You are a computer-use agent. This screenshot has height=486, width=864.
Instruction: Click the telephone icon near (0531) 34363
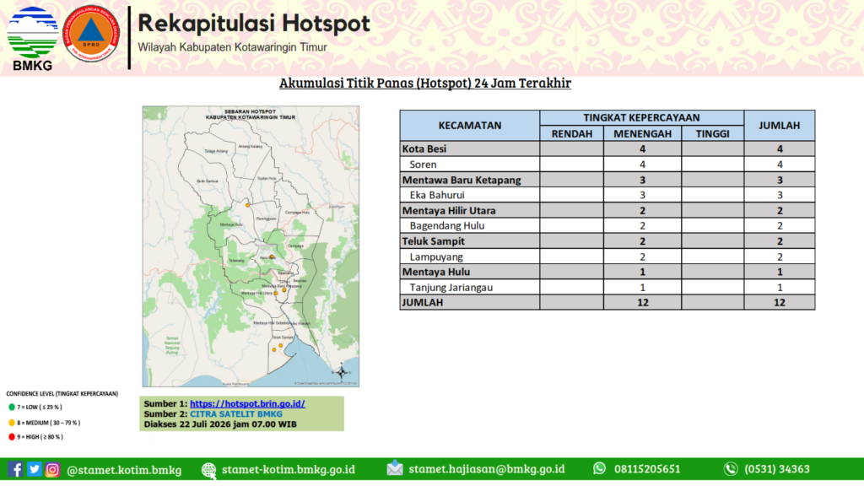731,469
